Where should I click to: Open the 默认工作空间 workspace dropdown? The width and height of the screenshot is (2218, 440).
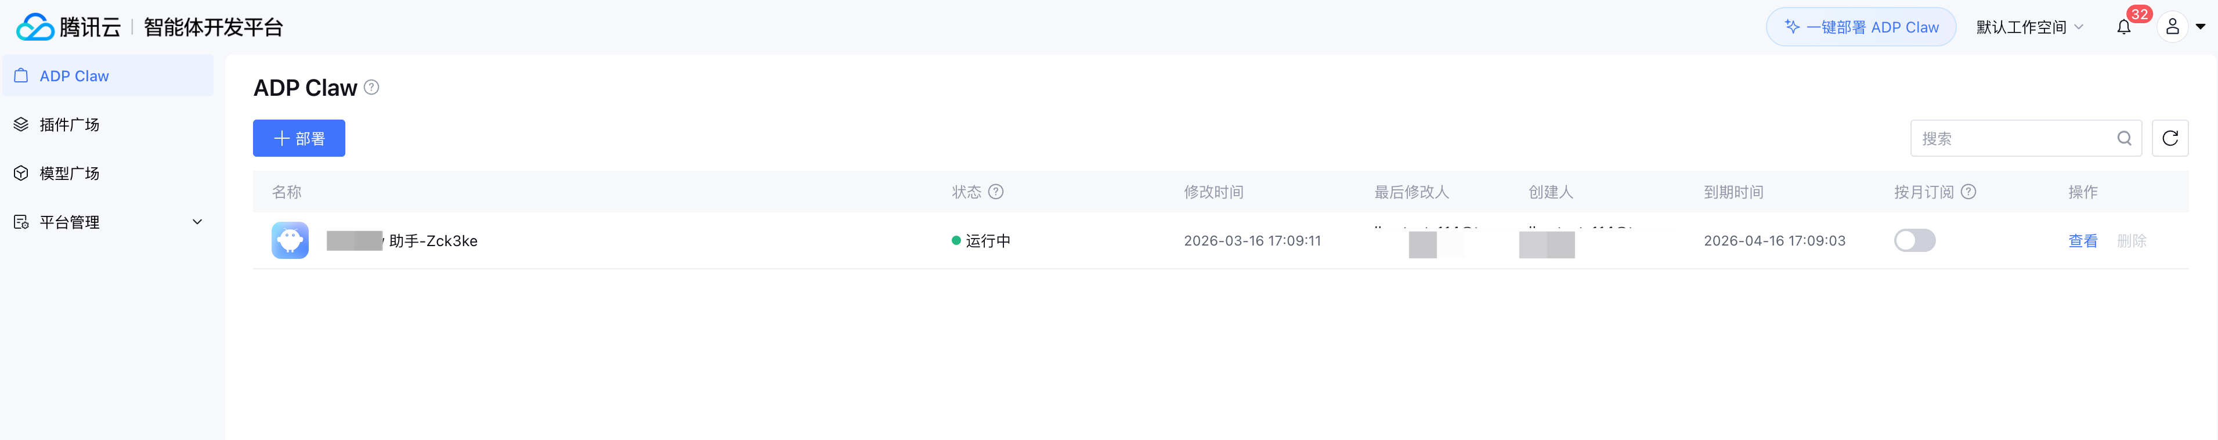[2029, 27]
